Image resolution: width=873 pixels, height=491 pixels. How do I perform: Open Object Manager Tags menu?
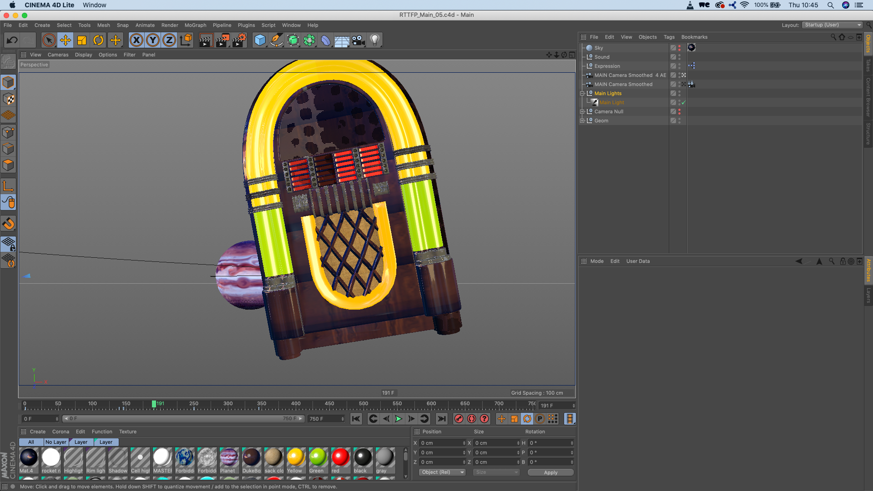click(x=669, y=37)
